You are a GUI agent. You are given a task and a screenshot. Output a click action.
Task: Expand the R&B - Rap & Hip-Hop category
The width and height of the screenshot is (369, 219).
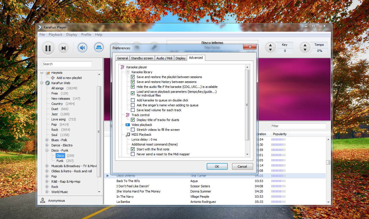point(47,182)
